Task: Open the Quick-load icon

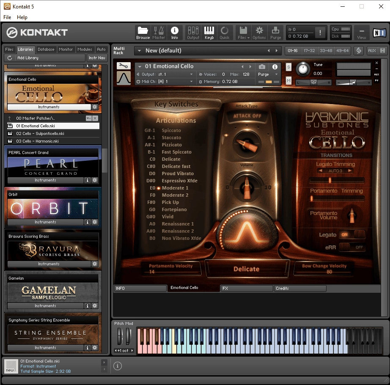Action: pyautogui.click(x=224, y=33)
